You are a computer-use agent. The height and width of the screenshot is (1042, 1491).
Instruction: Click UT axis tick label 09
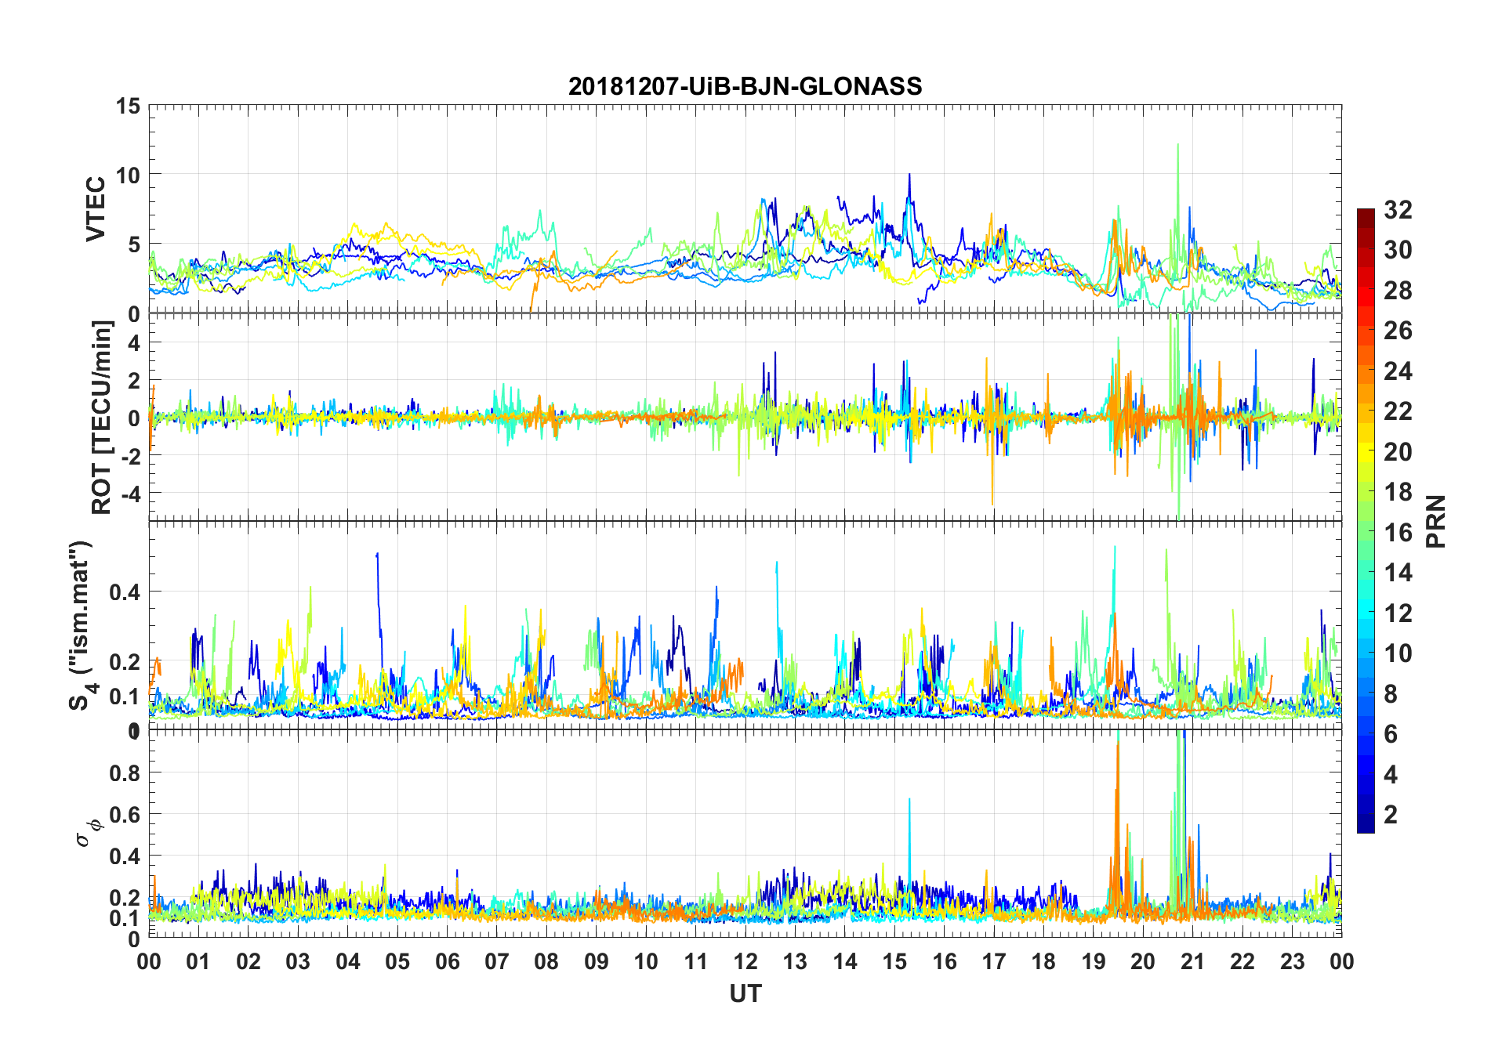pyautogui.click(x=597, y=961)
